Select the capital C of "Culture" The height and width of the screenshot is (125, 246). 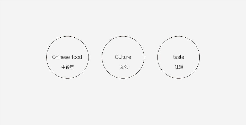117,57
